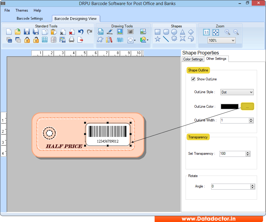This screenshot has height=222, width=266.
Task: Select the signature pen drawing tool
Action: [x=110, y=32]
